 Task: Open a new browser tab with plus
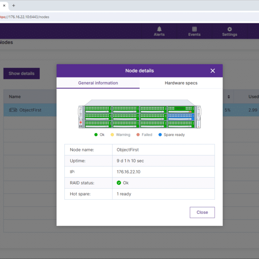(x=14, y=6)
